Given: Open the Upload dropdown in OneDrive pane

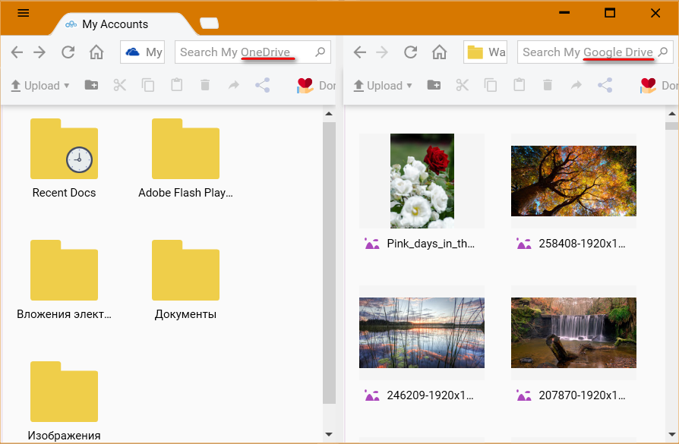Looking at the screenshot, I should [39, 86].
